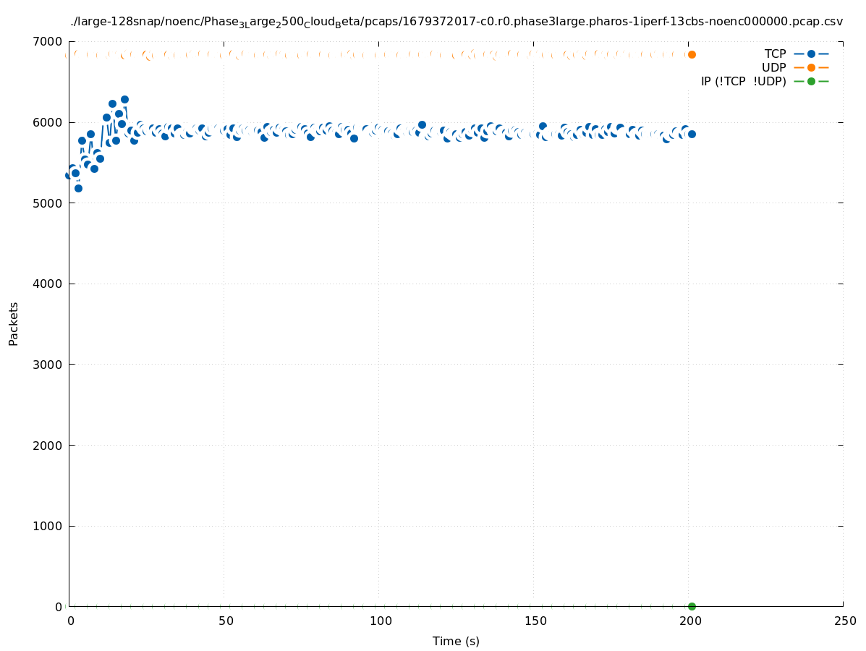Click the pcap.csv file path title

457,22
